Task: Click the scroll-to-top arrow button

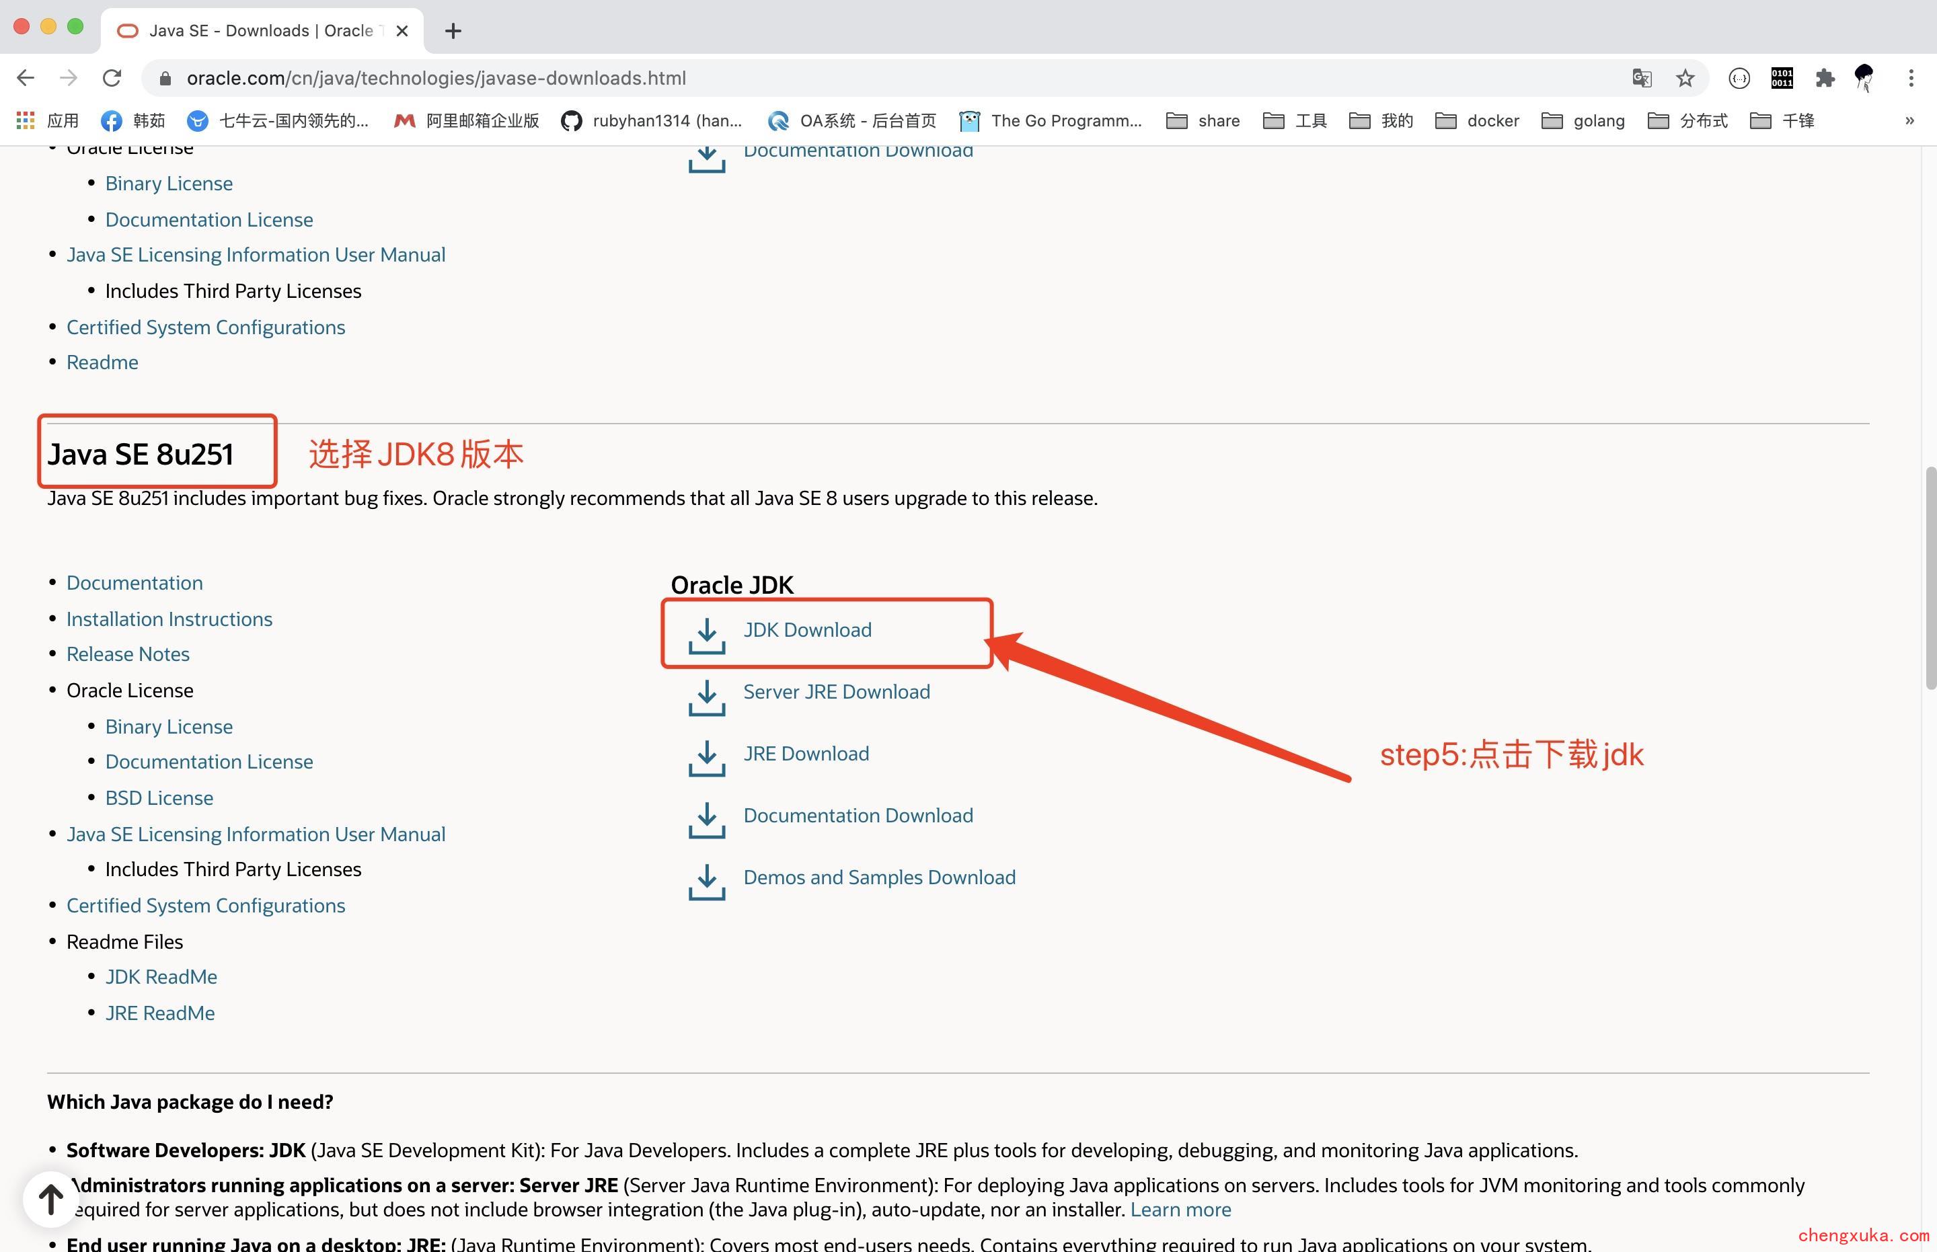Action: (50, 1199)
